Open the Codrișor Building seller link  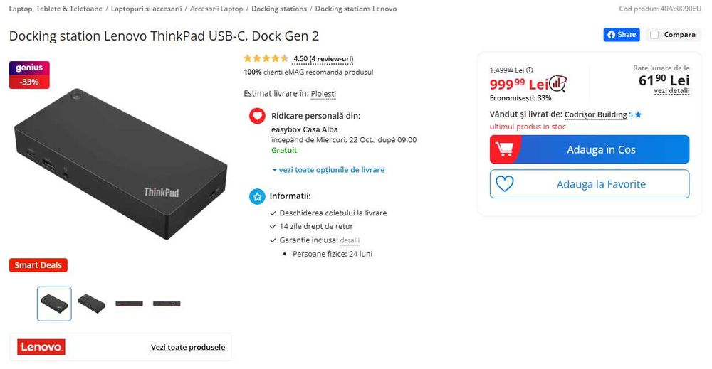coord(596,114)
